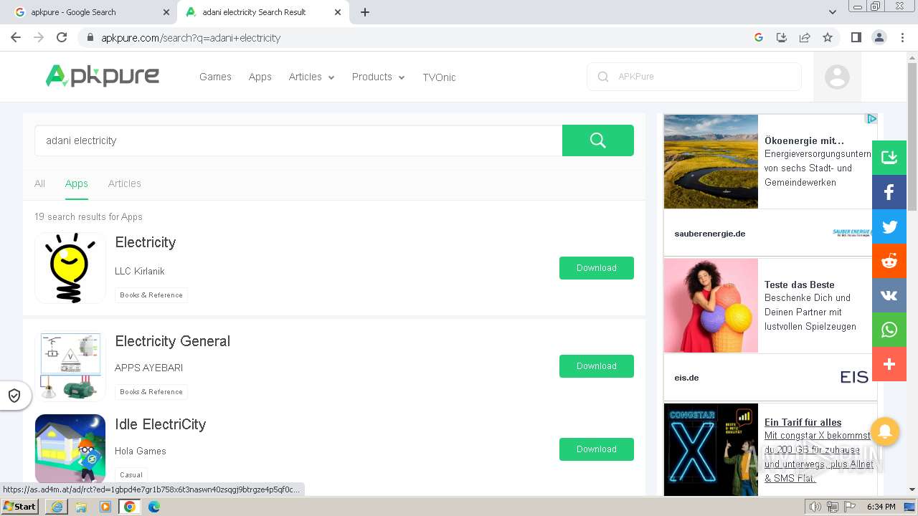Click the orange notification bell icon
Image resolution: width=918 pixels, height=516 pixels.
885,431
